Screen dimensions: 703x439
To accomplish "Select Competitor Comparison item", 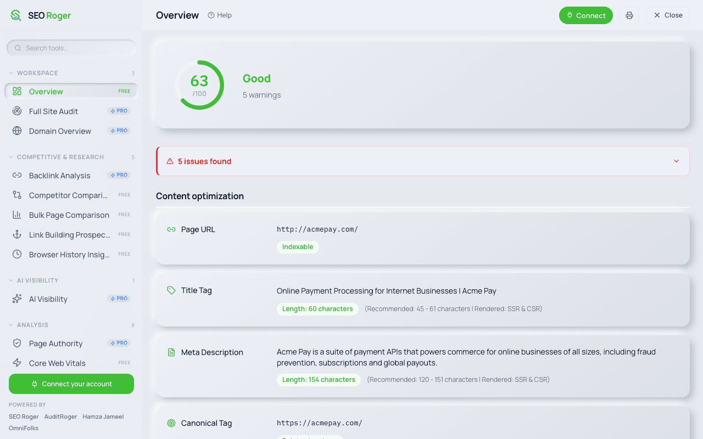I will point(71,195).
